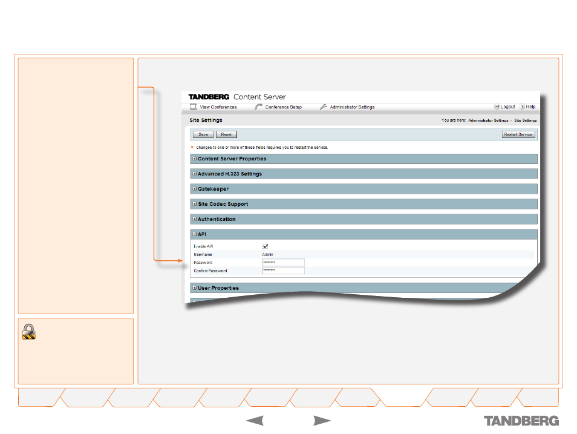Image resolution: width=577 pixels, height=434 pixels.
Task: Collapse the API section
Action: tap(195, 234)
